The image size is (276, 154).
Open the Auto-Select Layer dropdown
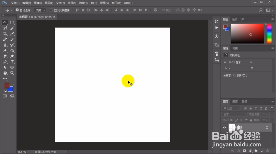tap(40, 10)
